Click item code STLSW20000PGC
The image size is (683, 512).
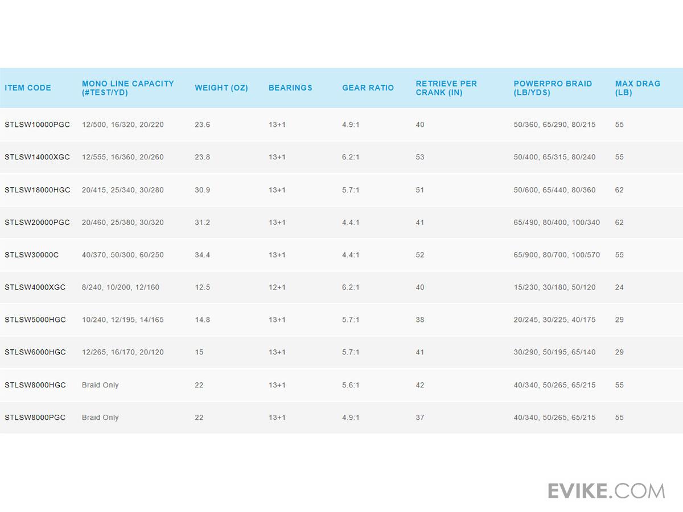click(x=38, y=222)
